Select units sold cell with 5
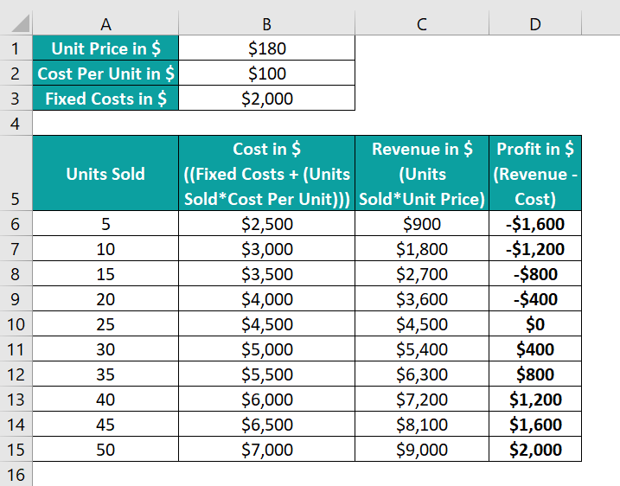Viewport: 620px width, 486px height. [105, 223]
